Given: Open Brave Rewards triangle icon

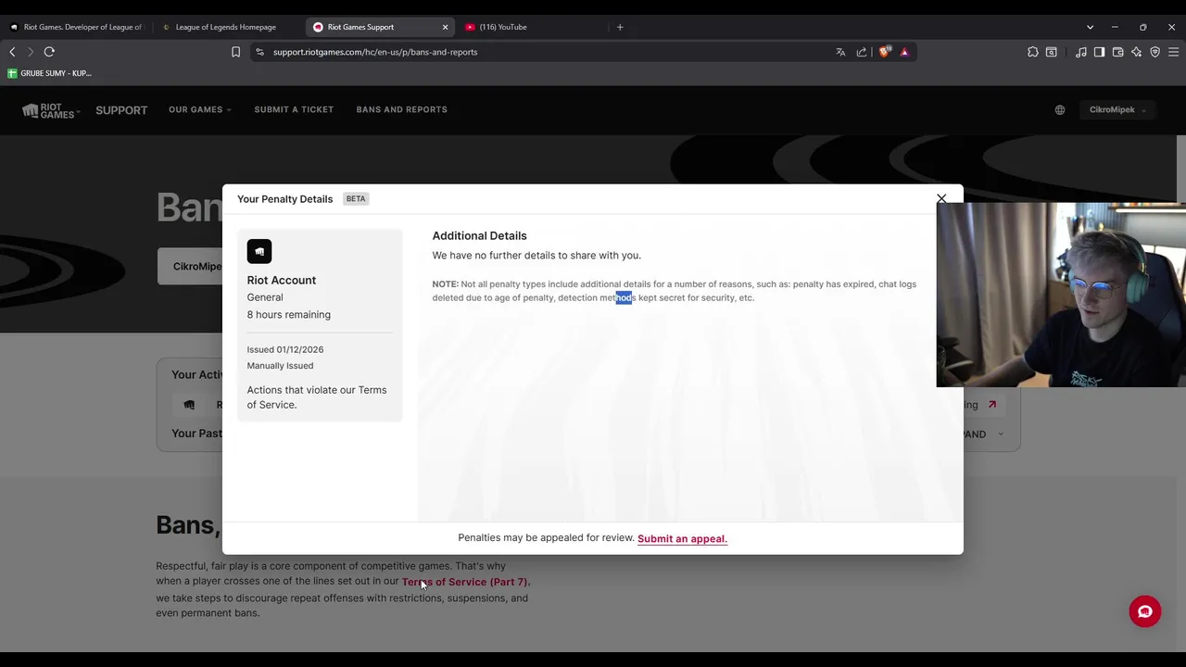Looking at the screenshot, I should pyautogui.click(x=904, y=52).
